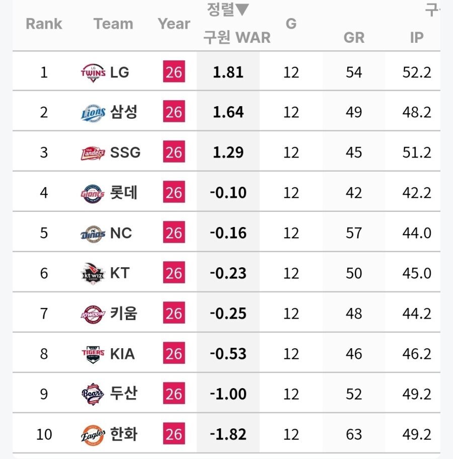Image resolution: width=453 pixels, height=459 pixels.
Task: Click the red 26 year badge for LG
Action: (x=174, y=72)
